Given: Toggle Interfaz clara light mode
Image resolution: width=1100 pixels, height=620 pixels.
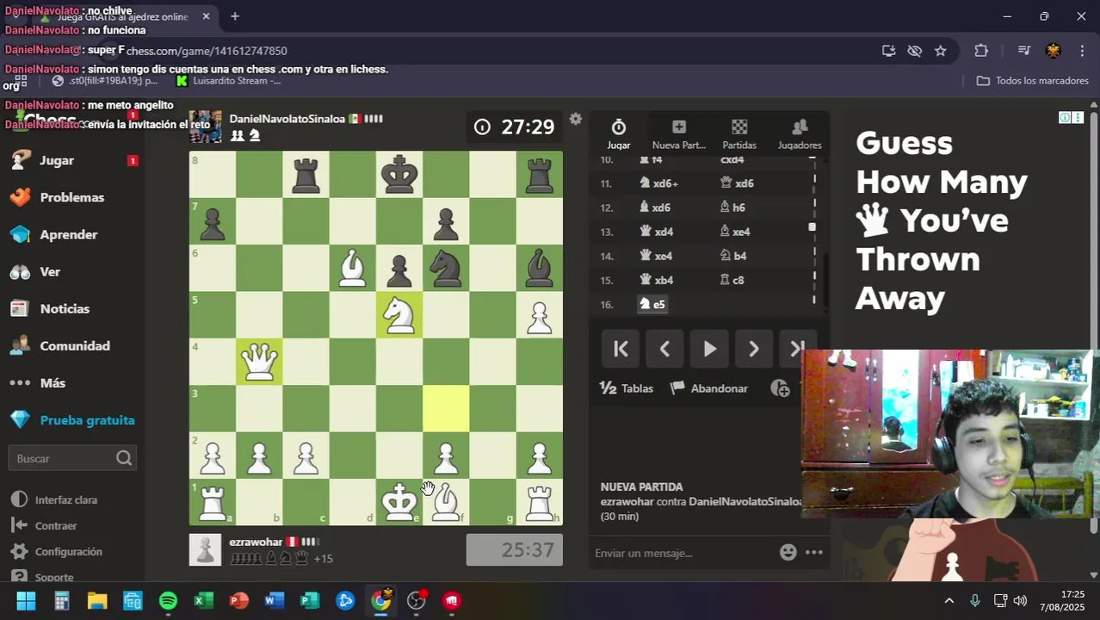Looking at the screenshot, I should pyautogui.click(x=55, y=499).
